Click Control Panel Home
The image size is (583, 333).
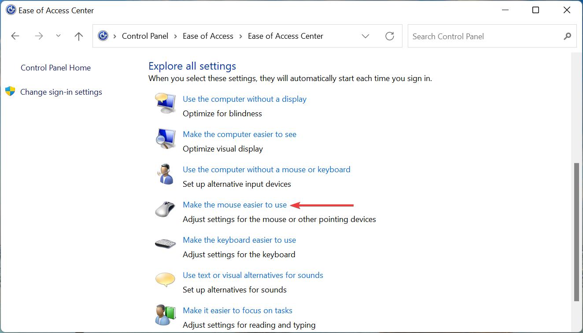click(55, 67)
